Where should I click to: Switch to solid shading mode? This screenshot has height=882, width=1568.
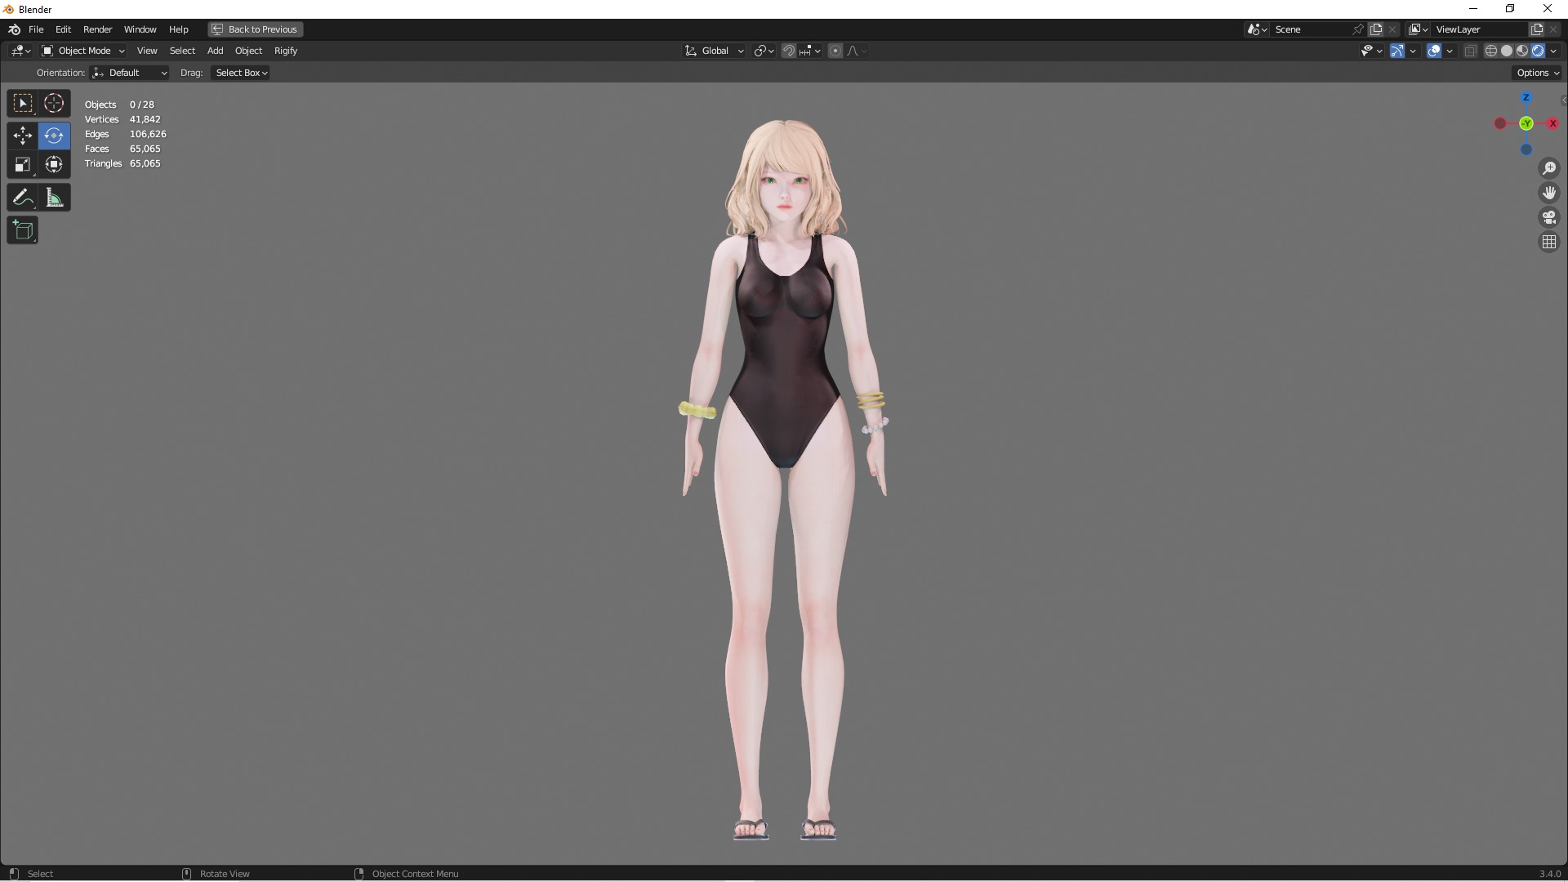click(x=1507, y=51)
